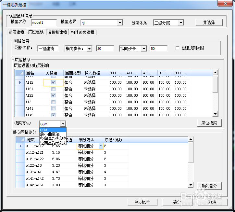
Task: Click the 厚度/份数 column header
Action: [116, 140]
